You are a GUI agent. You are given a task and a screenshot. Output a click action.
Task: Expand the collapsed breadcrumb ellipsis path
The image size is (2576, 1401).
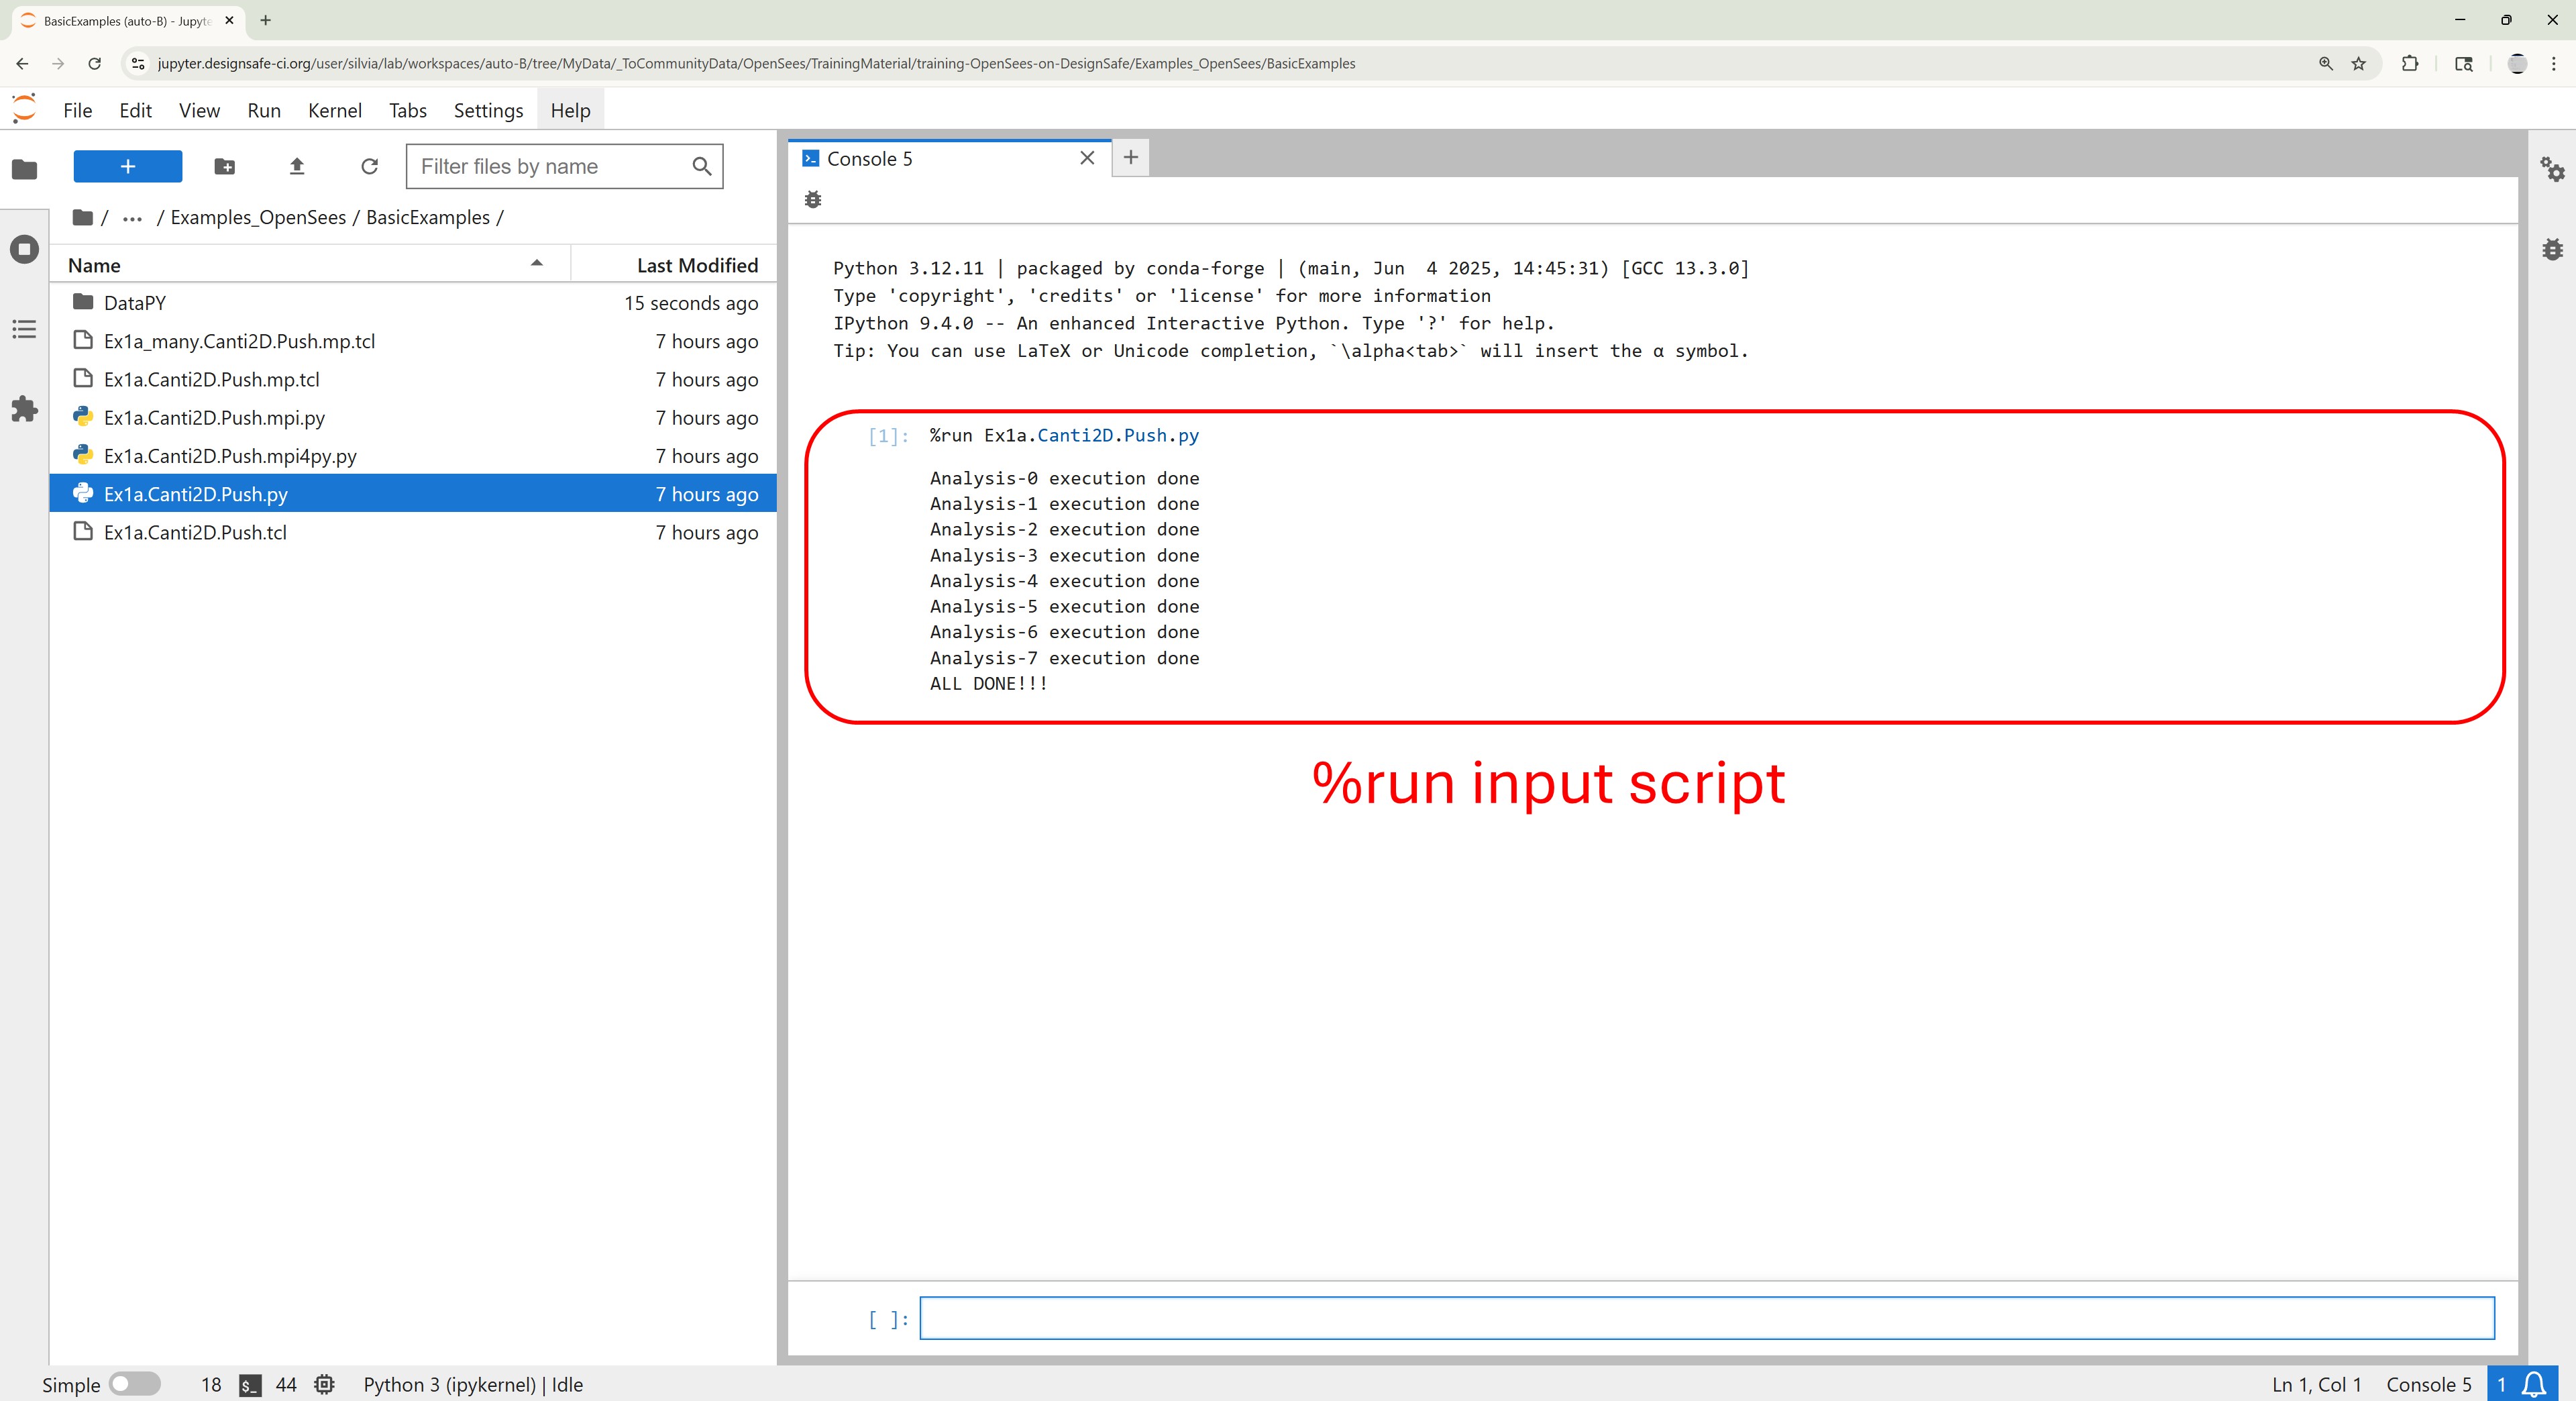[132, 218]
